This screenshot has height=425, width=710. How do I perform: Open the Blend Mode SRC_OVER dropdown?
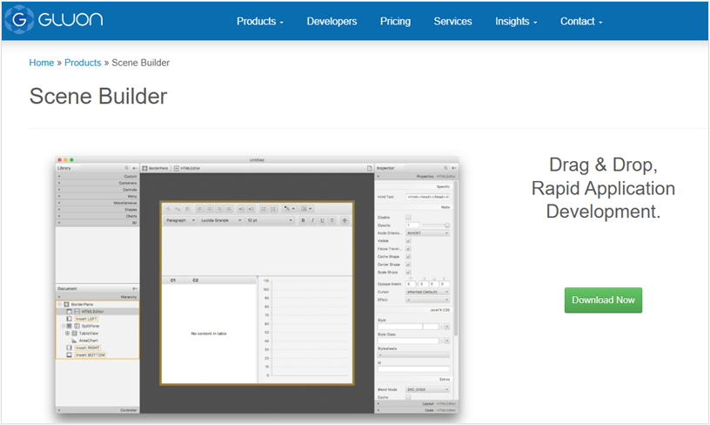pos(427,389)
